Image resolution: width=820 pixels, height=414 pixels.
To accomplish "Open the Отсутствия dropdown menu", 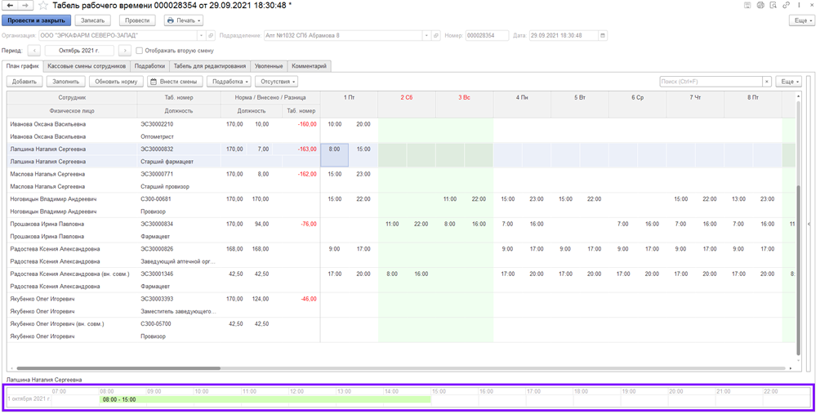I will coord(276,82).
